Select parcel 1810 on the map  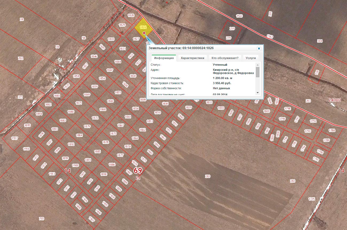221,108
